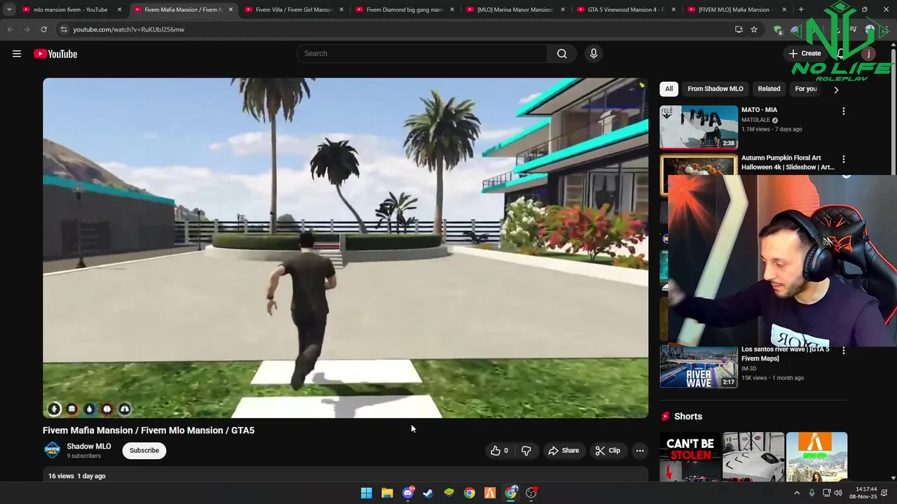This screenshot has height=504, width=897.
Task: Reload the current page
Action: (x=43, y=29)
